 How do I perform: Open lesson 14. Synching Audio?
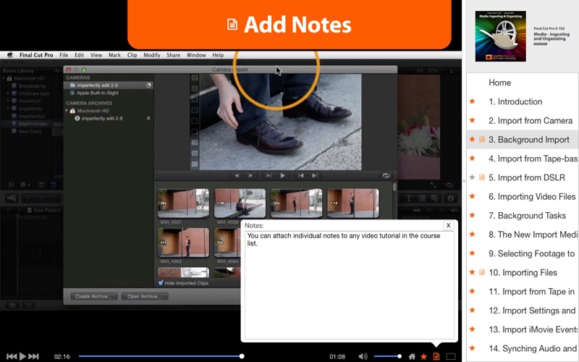coord(533,348)
